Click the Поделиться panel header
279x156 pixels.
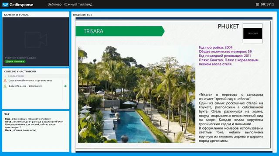tap(82, 15)
